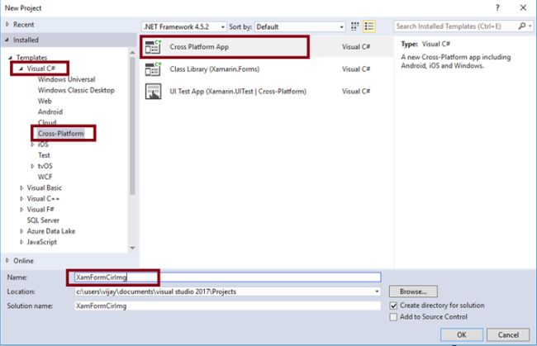Select the Web template category
The image size is (537, 346).
(45, 101)
